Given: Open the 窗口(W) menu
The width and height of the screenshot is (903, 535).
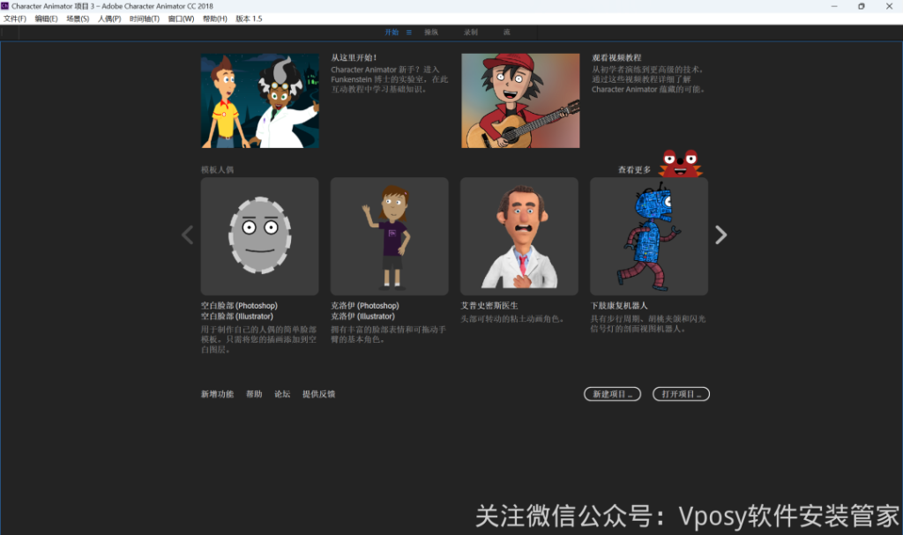Looking at the screenshot, I should [x=181, y=19].
